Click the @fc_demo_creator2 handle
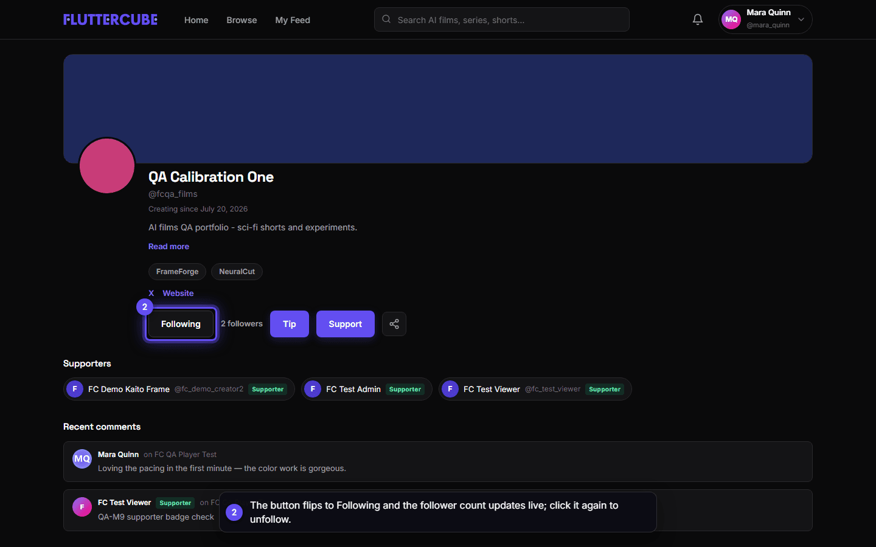The image size is (876, 547). 209,389
